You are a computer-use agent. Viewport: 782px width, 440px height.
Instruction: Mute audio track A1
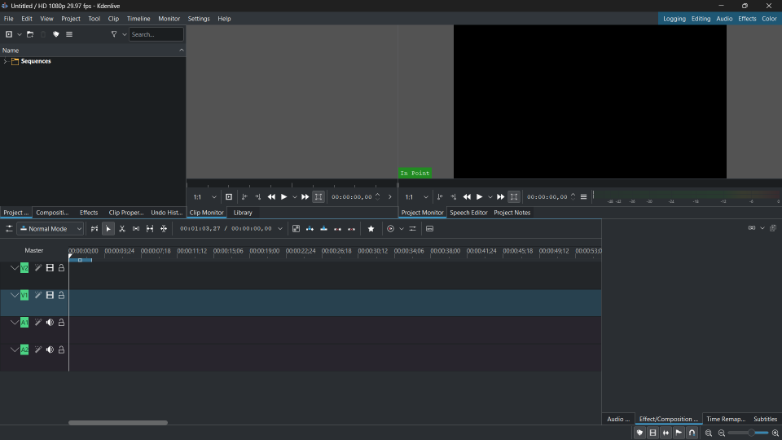click(x=50, y=323)
